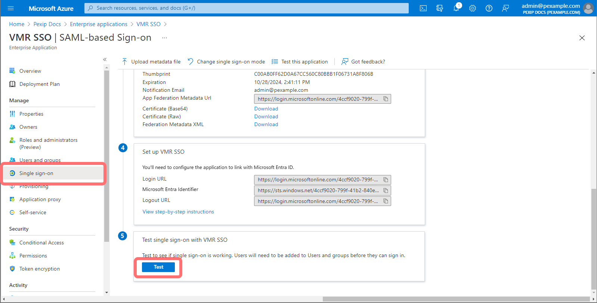The width and height of the screenshot is (597, 303).
Task: Click the blue Test button
Action: 158,267
